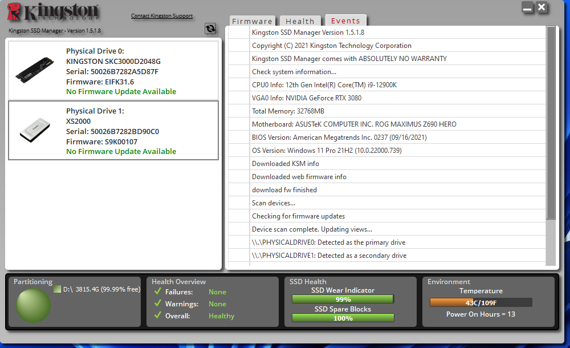Click the D:\ 3815.4G (99.99% free) partition label

[102, 289]
